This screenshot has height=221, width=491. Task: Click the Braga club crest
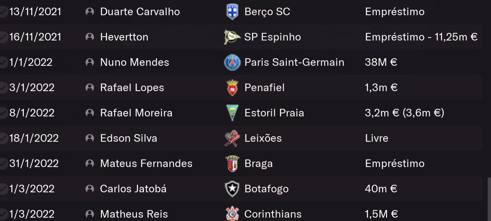coord(232,164)
